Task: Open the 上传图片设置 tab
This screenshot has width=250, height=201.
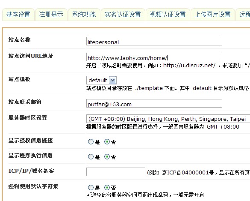Action: [x=213, y=15]
